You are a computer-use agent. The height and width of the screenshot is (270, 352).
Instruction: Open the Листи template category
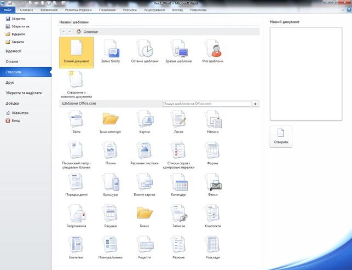click(178, 122)
